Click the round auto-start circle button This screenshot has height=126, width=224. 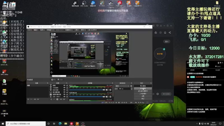pos(160,54)
